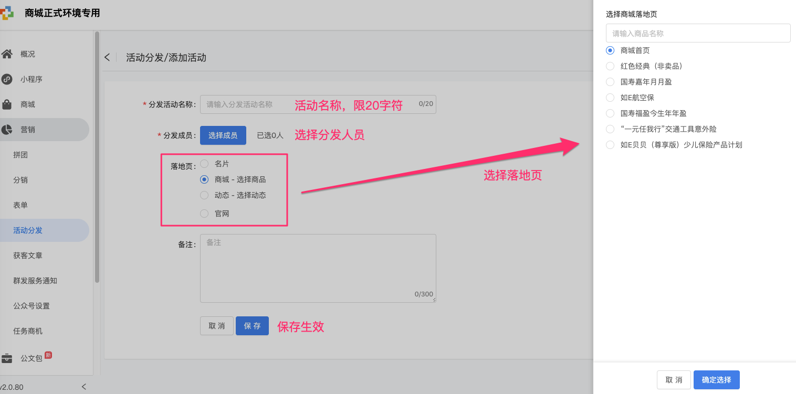Click the 已选0人 text

coord(270,135)
